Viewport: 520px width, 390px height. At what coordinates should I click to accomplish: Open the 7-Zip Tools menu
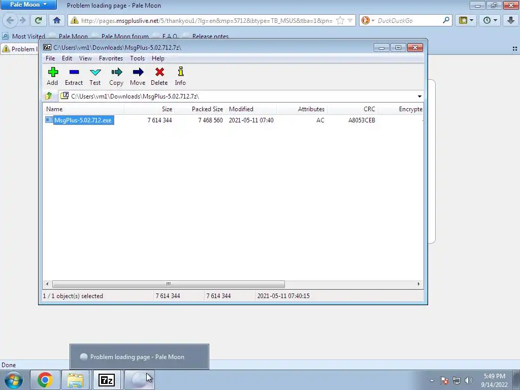137,58
